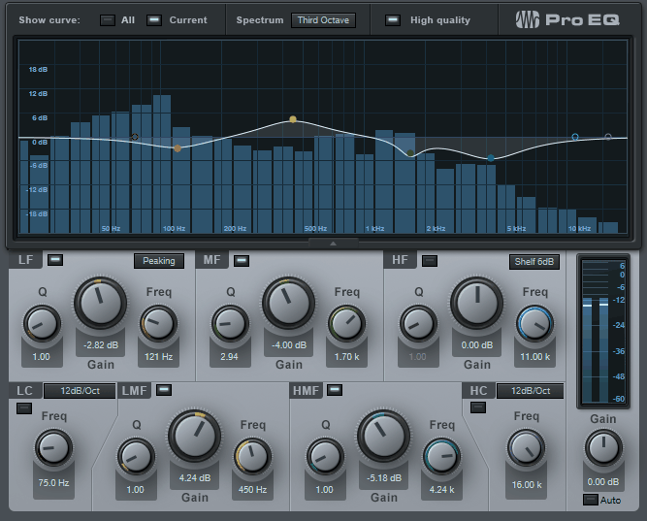Screen dimensions: 647x521
Task: Select the LMF Gain value 4.24 dB
Action: click(x=195, y=478)
